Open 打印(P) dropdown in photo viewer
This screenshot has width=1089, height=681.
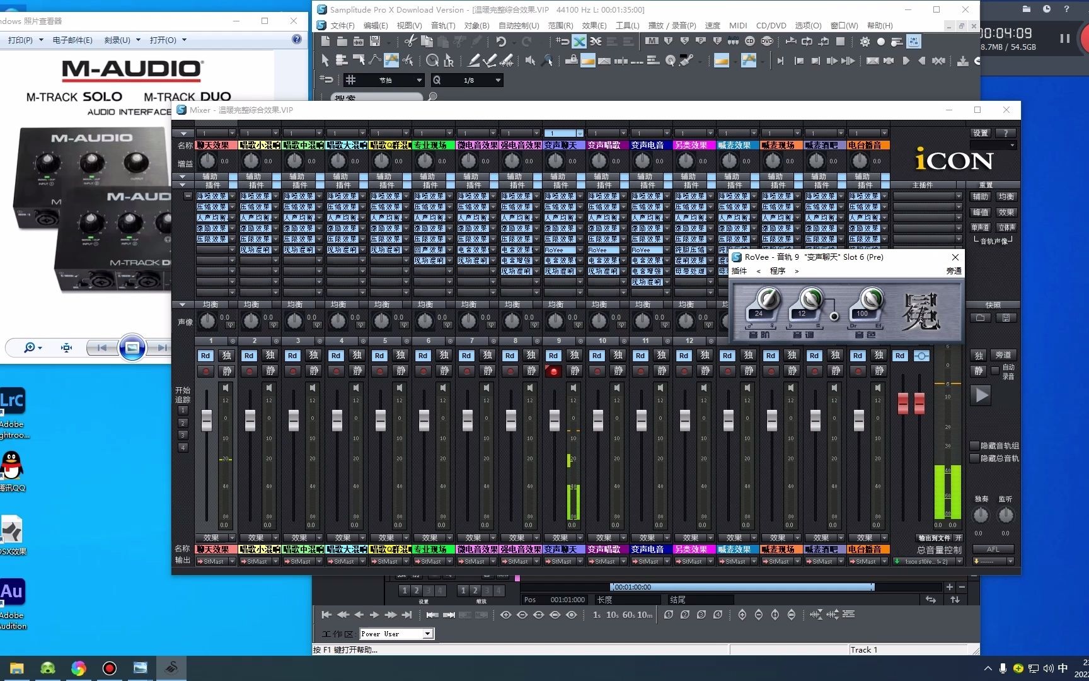pyautogui.click(x=25, y=40)
